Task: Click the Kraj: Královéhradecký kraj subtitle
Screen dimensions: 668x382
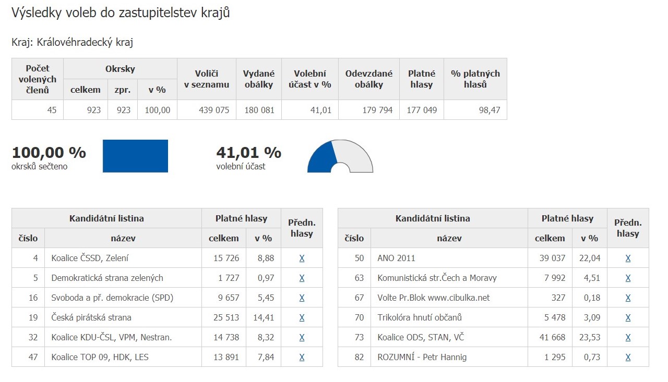Action: click(72, 42)
